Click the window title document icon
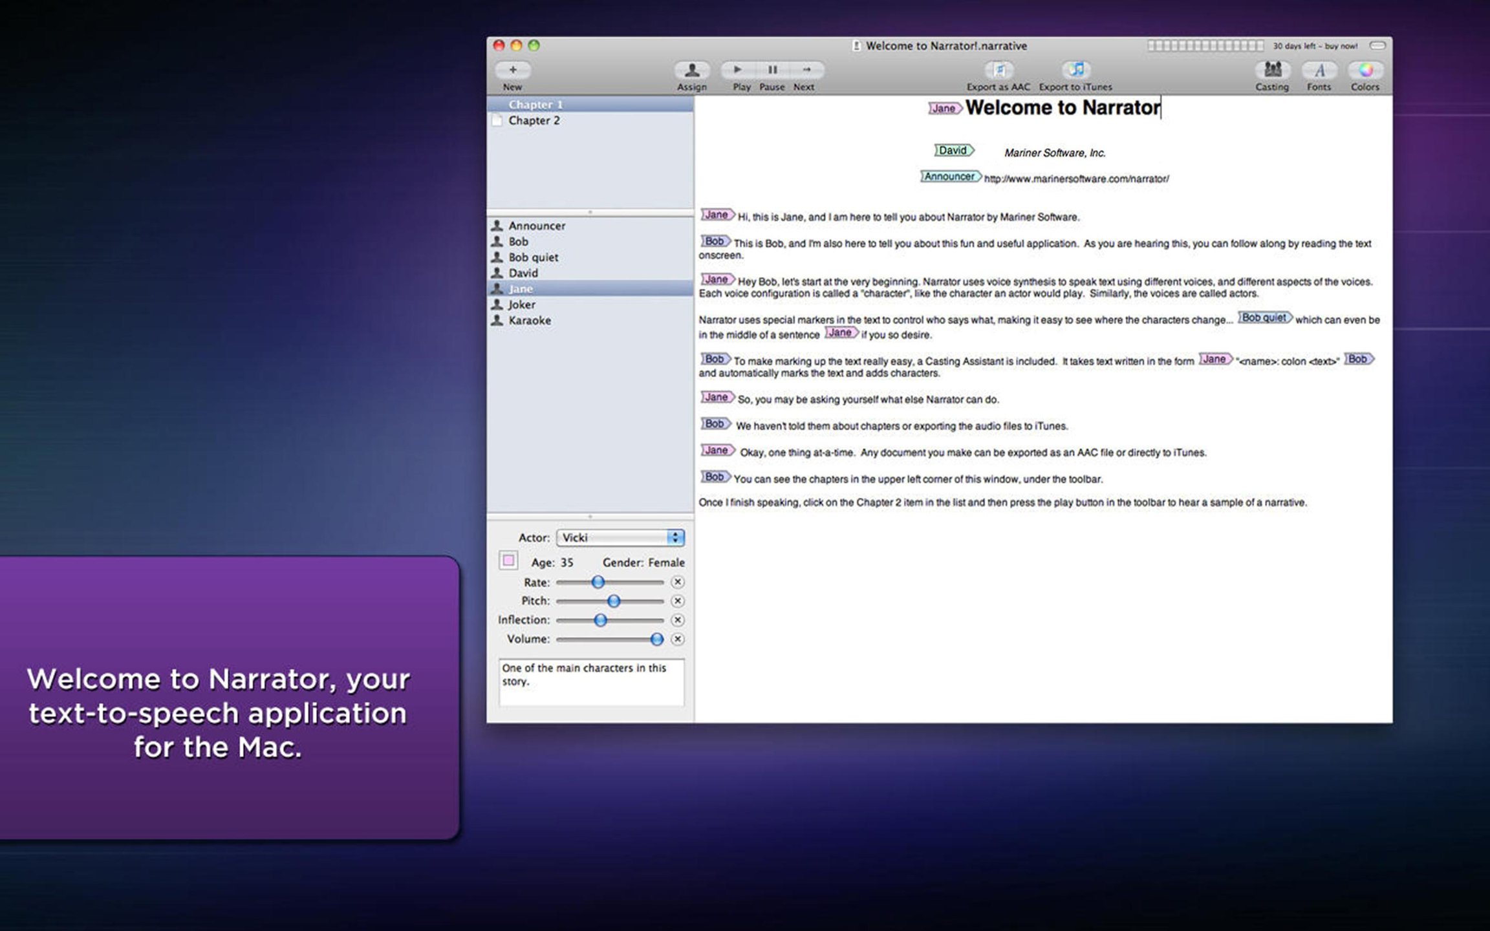Screen dimensions: 1490x931 (856, 46)
